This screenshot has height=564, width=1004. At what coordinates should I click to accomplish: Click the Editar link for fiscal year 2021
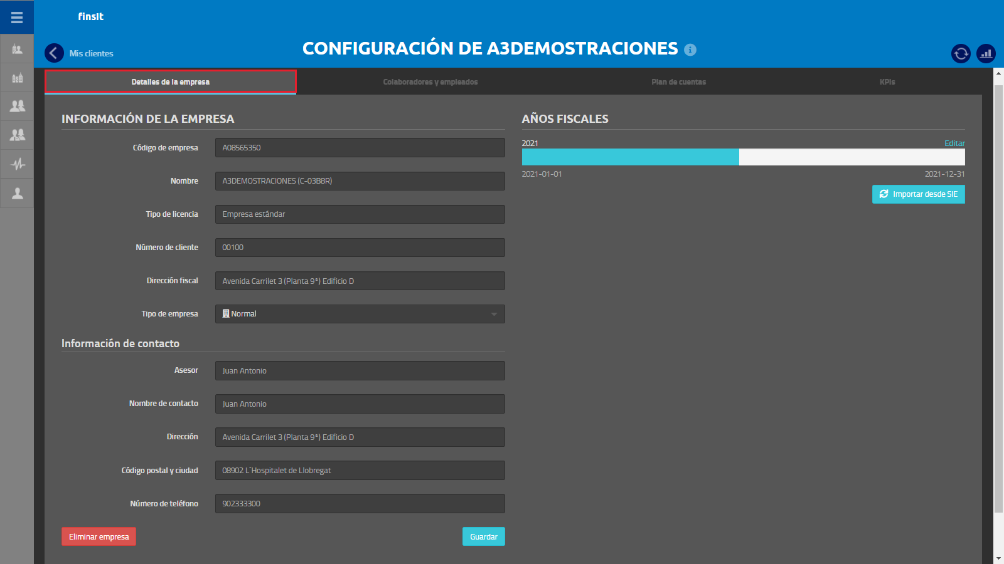coord(954,144)
